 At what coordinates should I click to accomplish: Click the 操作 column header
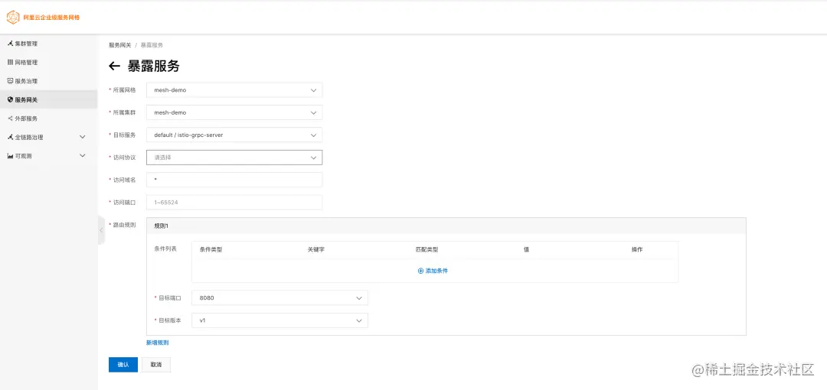click(x=637, y=250)
